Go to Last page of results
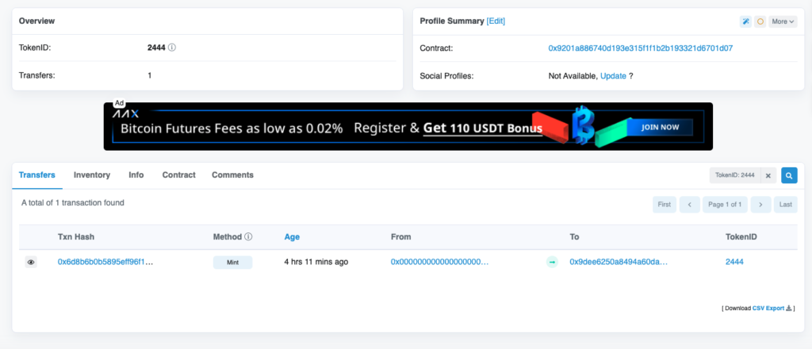The width and height of the screenshot is (812, 349). pos(786,205)
